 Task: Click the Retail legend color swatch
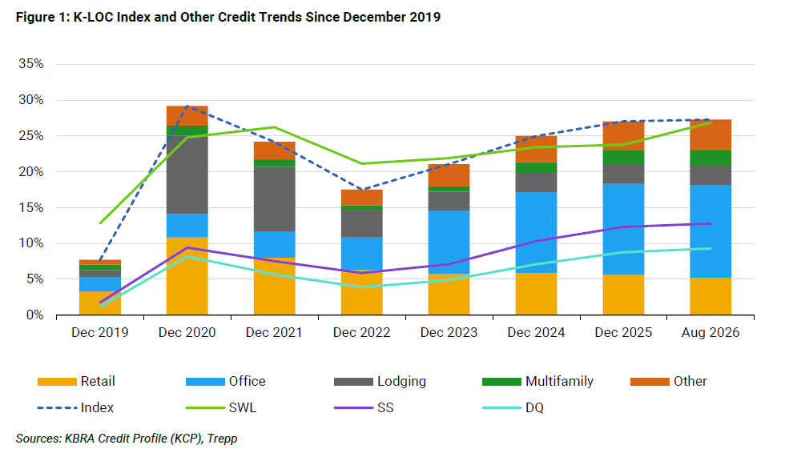pos(57,382)
